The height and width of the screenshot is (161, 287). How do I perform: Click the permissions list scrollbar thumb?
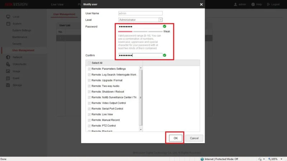coord(141,98)
